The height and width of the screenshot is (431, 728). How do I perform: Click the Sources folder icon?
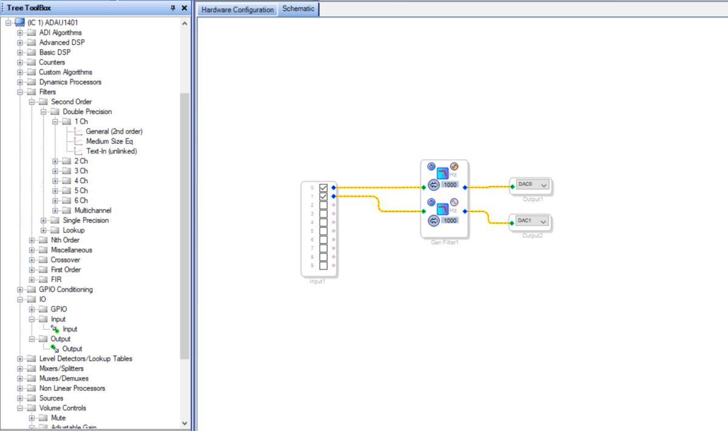pyautogui.click(x=32, y=398)
